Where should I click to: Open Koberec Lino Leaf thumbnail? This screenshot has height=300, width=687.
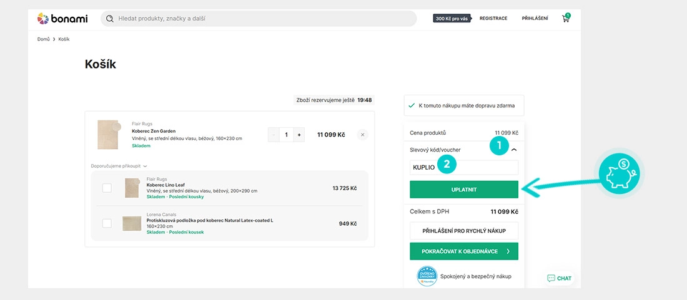tap(132, 188)
